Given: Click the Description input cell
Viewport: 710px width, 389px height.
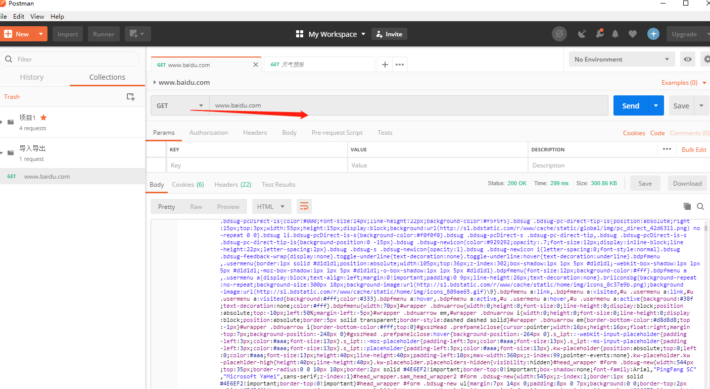Looking at the screenshot, I should pos(618,165).
